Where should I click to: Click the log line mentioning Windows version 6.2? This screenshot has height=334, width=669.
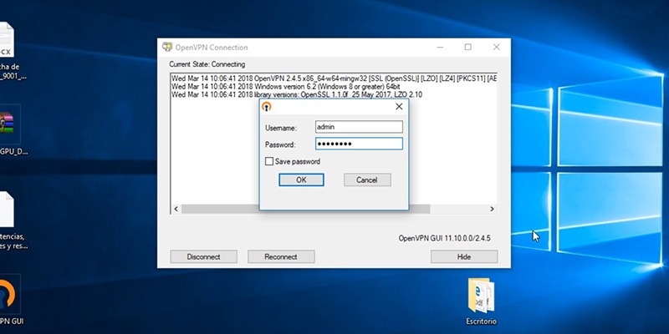point(285,87)
